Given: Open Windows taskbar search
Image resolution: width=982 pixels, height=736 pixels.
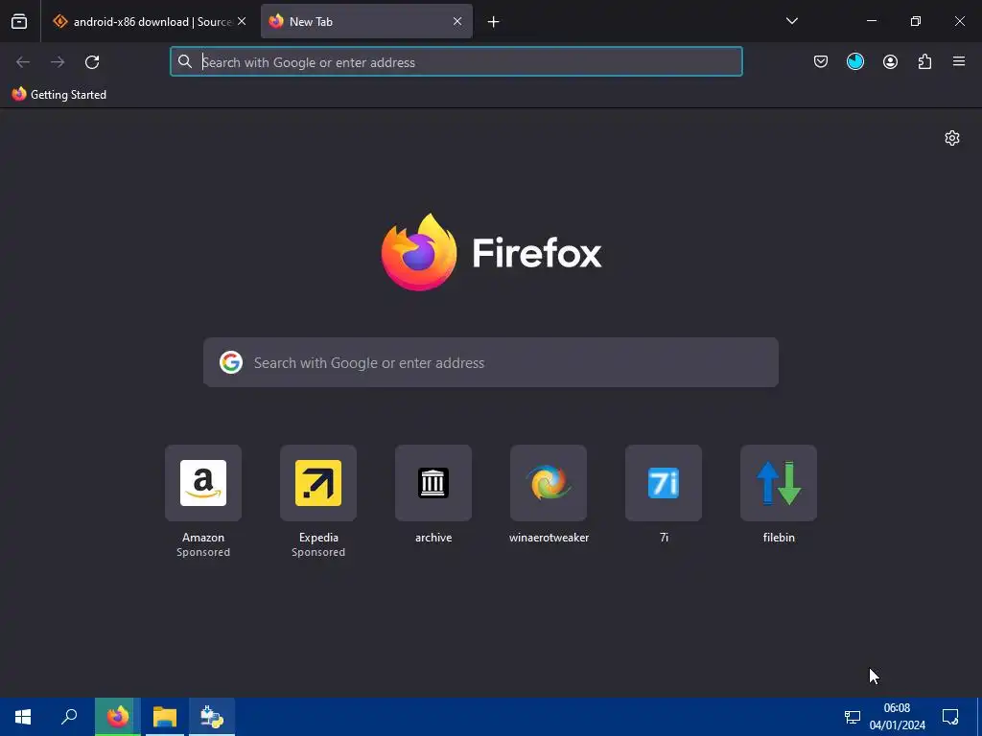Looking at the screenshot, I should 69,717.
